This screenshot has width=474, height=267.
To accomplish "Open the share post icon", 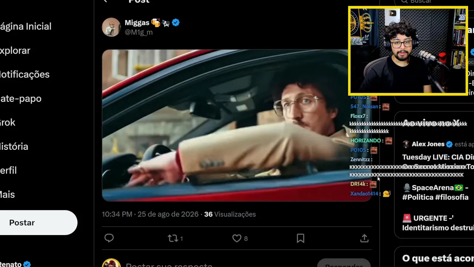I will click(x=364, y=238).
